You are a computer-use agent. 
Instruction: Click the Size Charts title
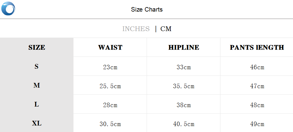coord(147,9)
